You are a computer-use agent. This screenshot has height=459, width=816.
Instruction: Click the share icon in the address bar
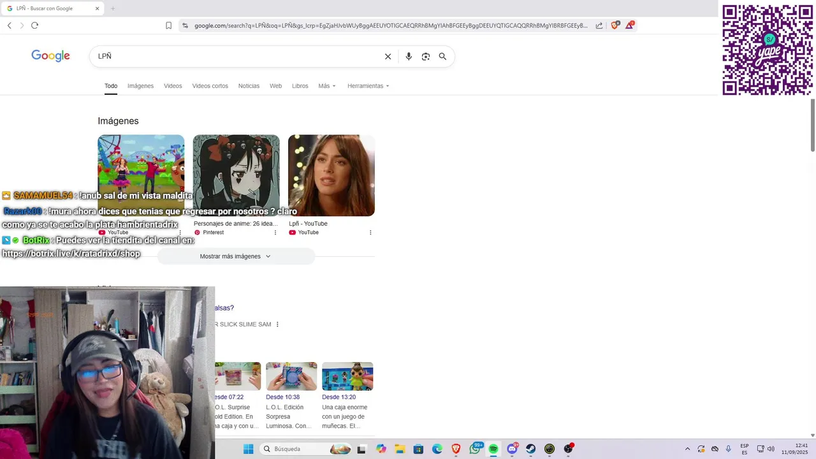pos(599,25)
